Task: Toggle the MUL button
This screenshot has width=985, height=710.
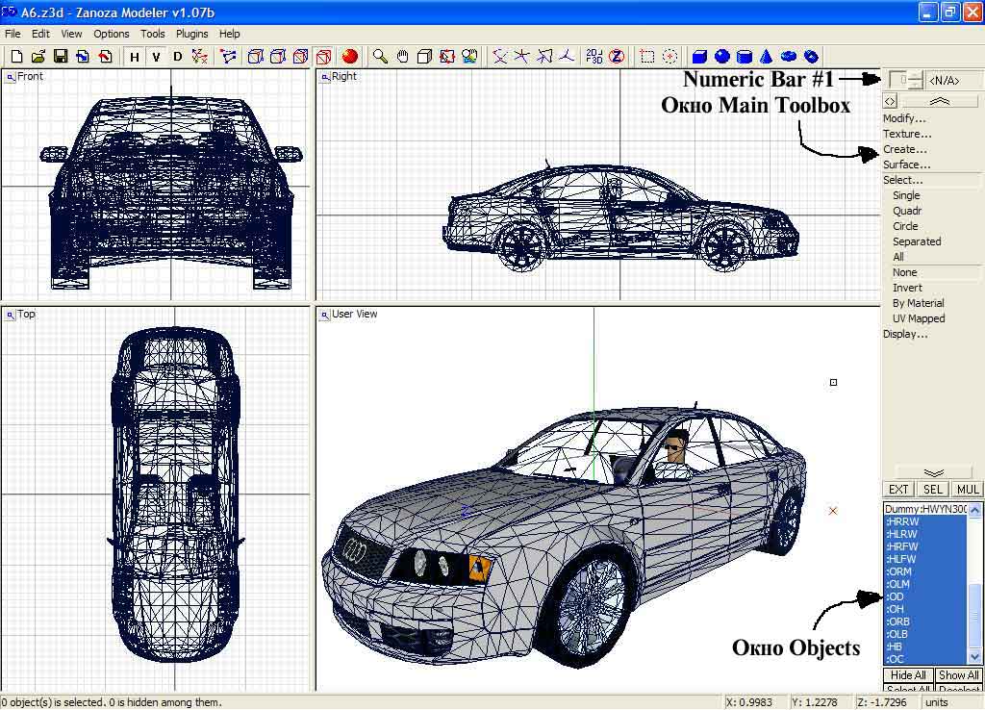Action: click(968, 490)
